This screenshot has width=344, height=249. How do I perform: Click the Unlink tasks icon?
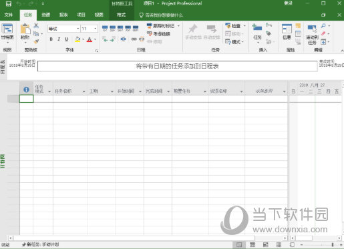[x=142, y=39]
